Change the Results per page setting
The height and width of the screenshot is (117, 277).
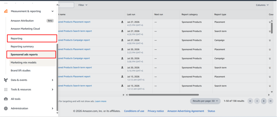pos(205,101)
